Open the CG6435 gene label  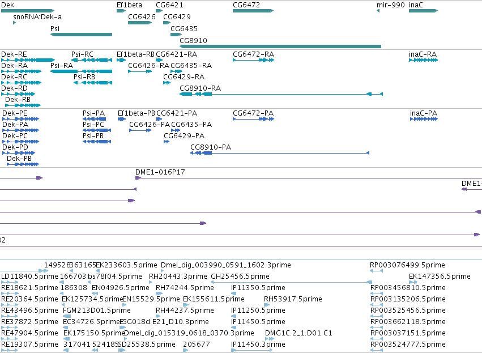(184, 29)
